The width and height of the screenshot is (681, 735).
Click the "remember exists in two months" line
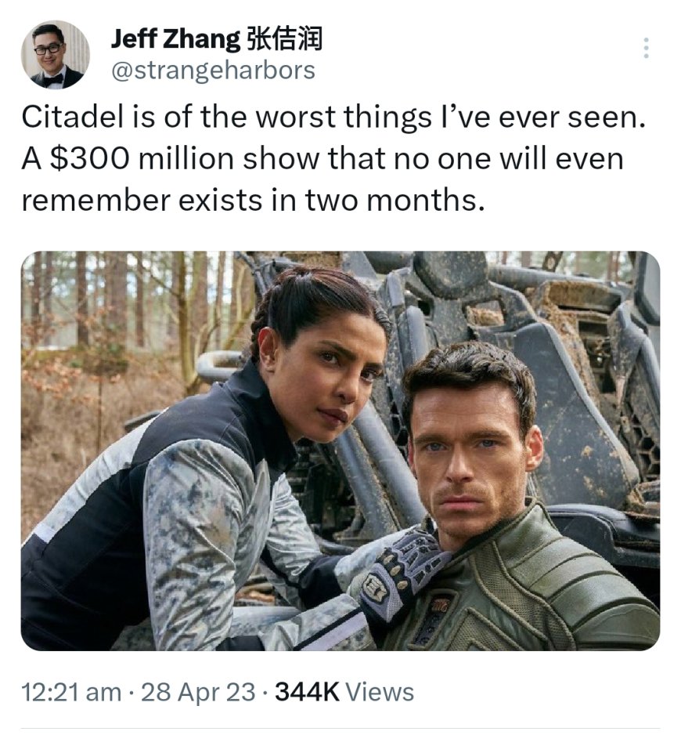click(x=252, y=200)
